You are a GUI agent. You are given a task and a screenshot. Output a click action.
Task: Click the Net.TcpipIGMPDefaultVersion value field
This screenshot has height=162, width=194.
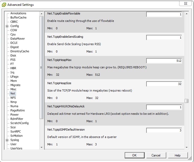(x=164, y=130)
